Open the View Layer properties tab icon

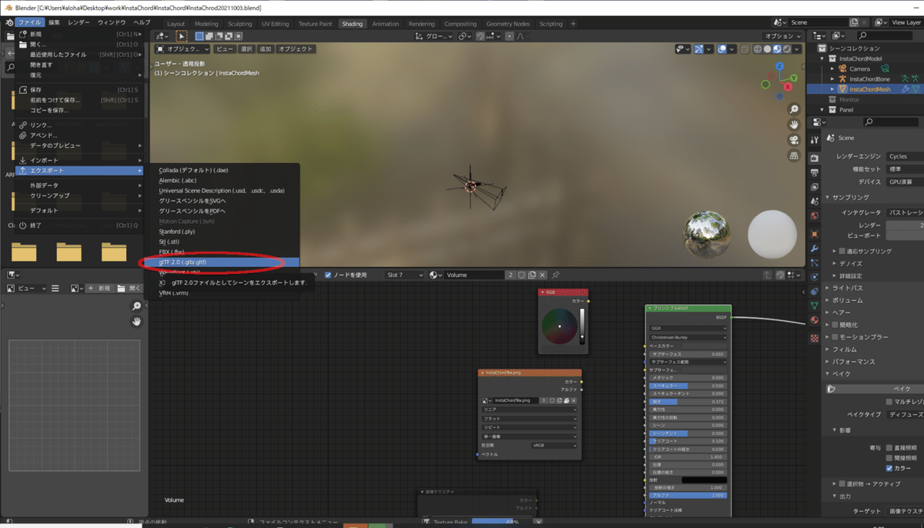click(815, 185)
